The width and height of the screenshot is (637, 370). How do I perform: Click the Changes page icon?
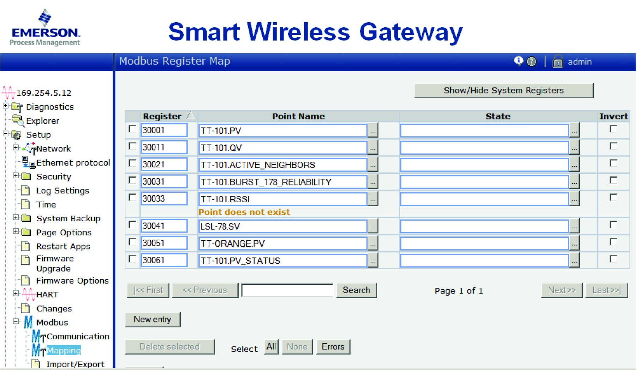click(25, 308)
